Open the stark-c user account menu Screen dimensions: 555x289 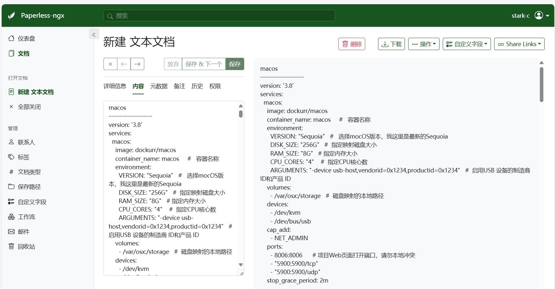coord(530,15)
